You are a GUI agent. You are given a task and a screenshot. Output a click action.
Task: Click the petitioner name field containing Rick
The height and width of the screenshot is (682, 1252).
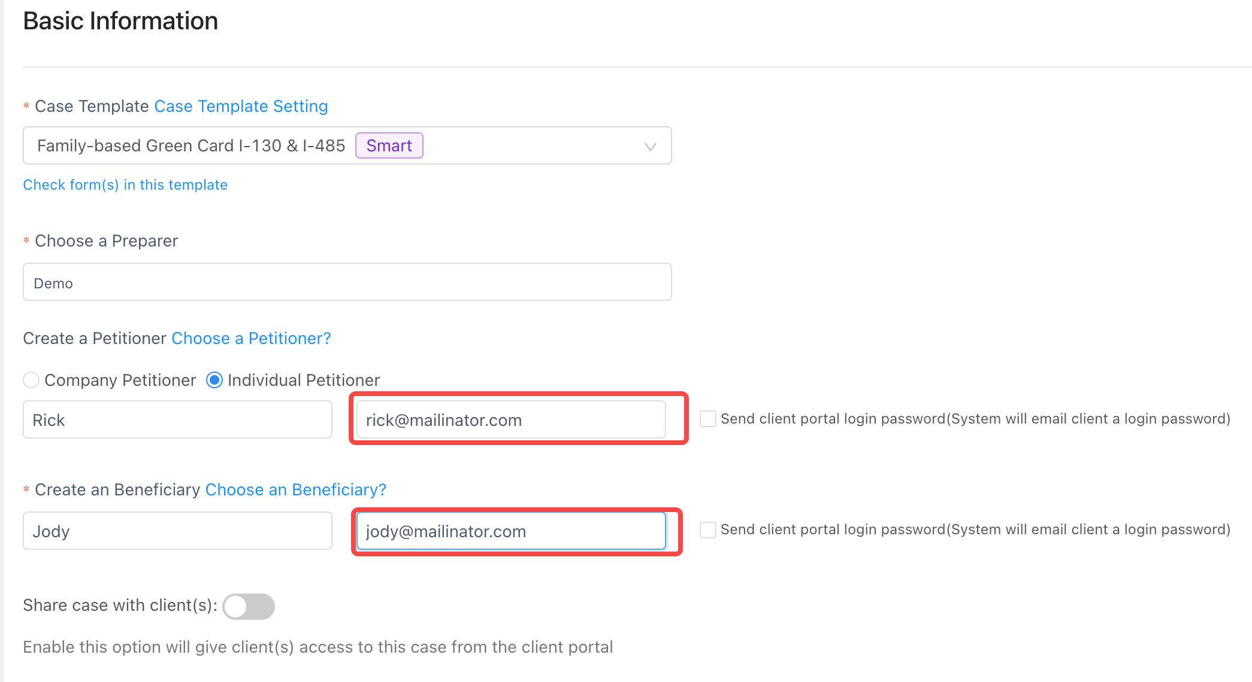coord(177,419)
